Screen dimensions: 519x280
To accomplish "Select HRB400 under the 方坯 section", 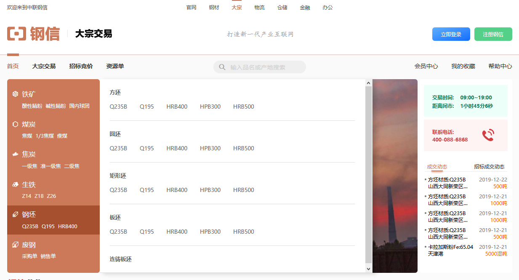I will click(x=177, y=107).
